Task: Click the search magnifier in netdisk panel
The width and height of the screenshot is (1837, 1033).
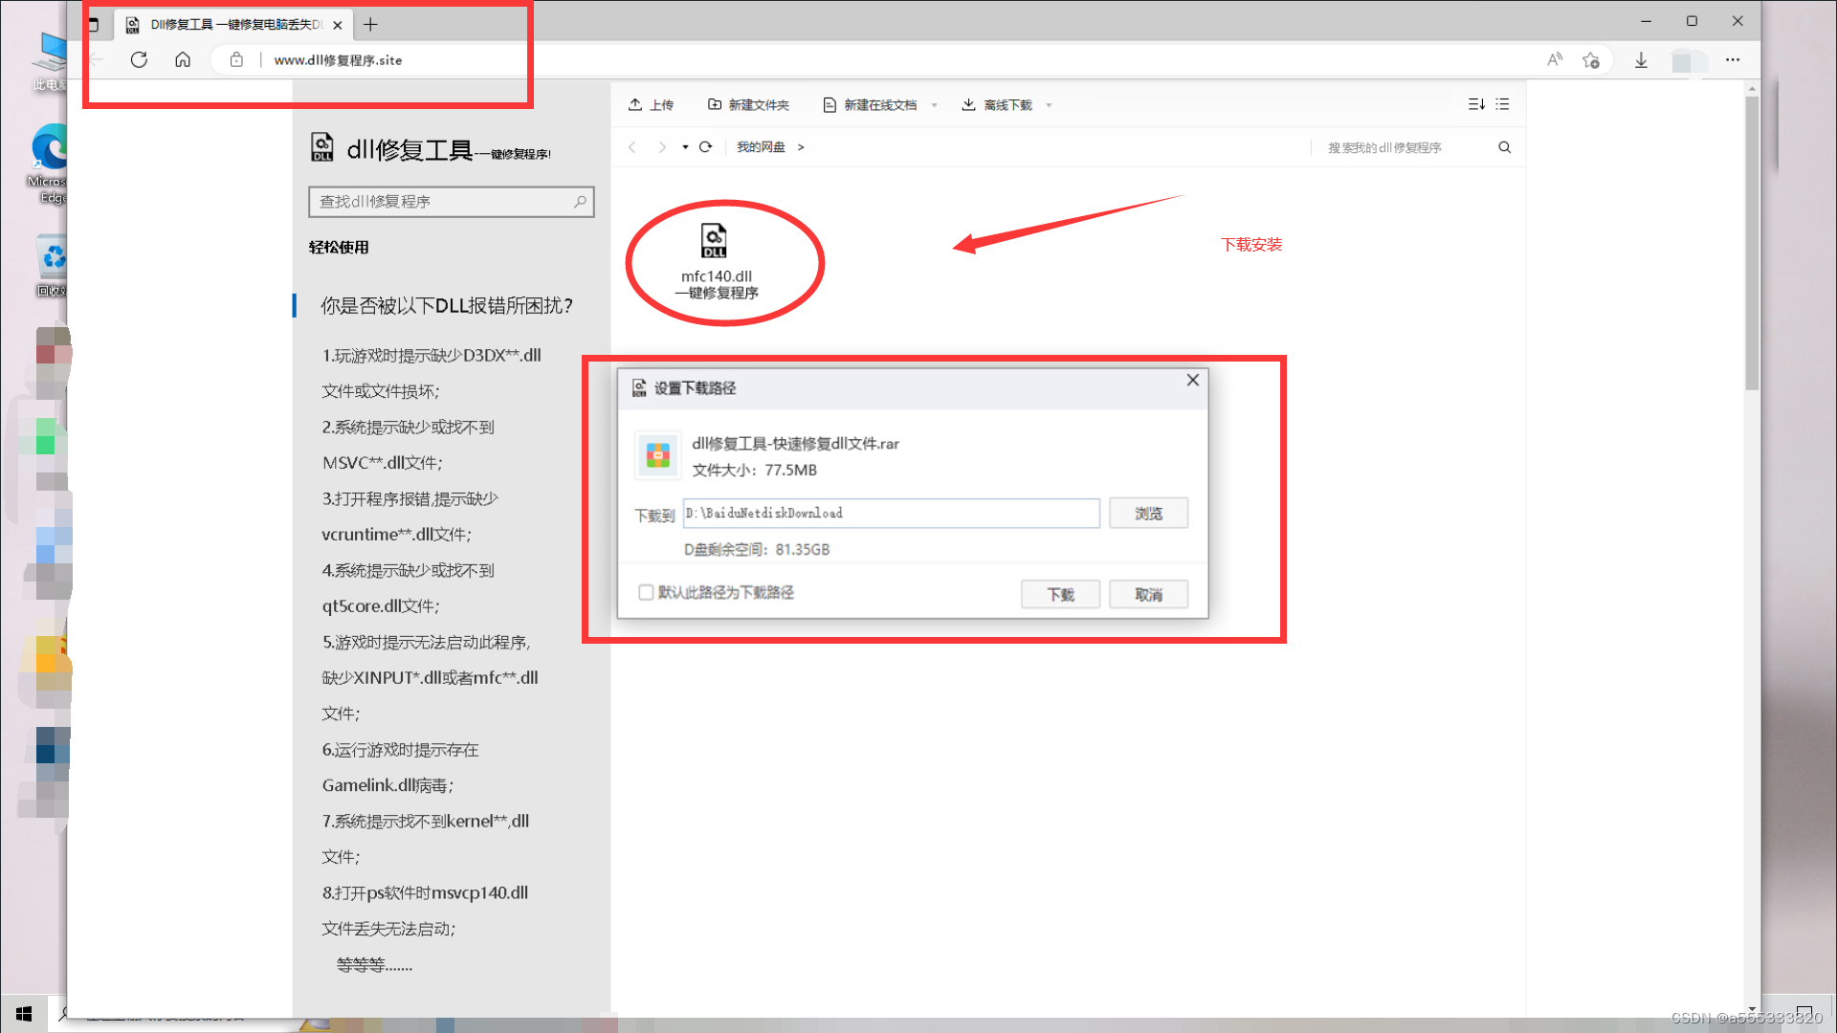Action: coord(1505,147)
